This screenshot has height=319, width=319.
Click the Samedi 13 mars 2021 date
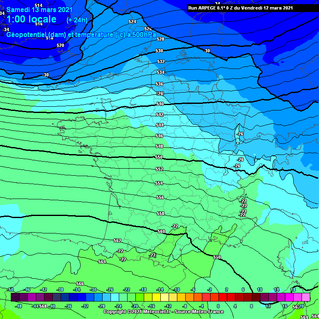(39, 10)
